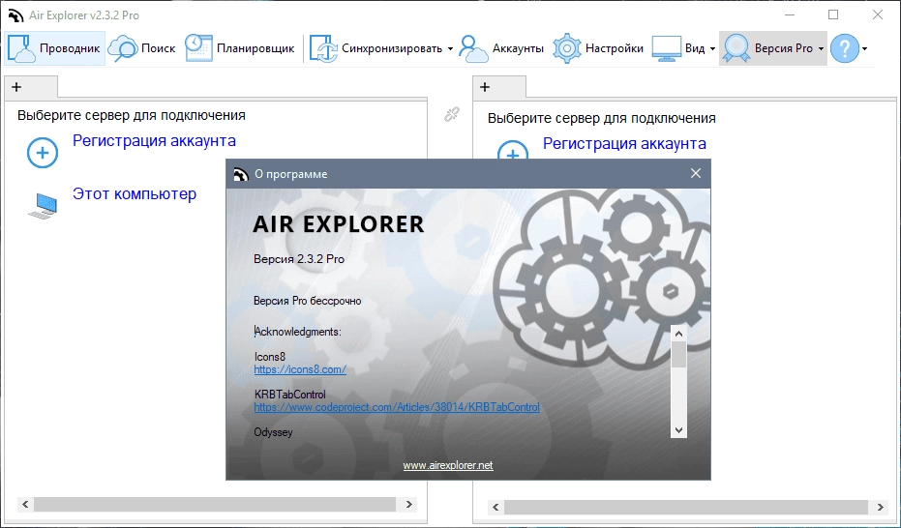Open the Проводник explorer view

point(54,48)
